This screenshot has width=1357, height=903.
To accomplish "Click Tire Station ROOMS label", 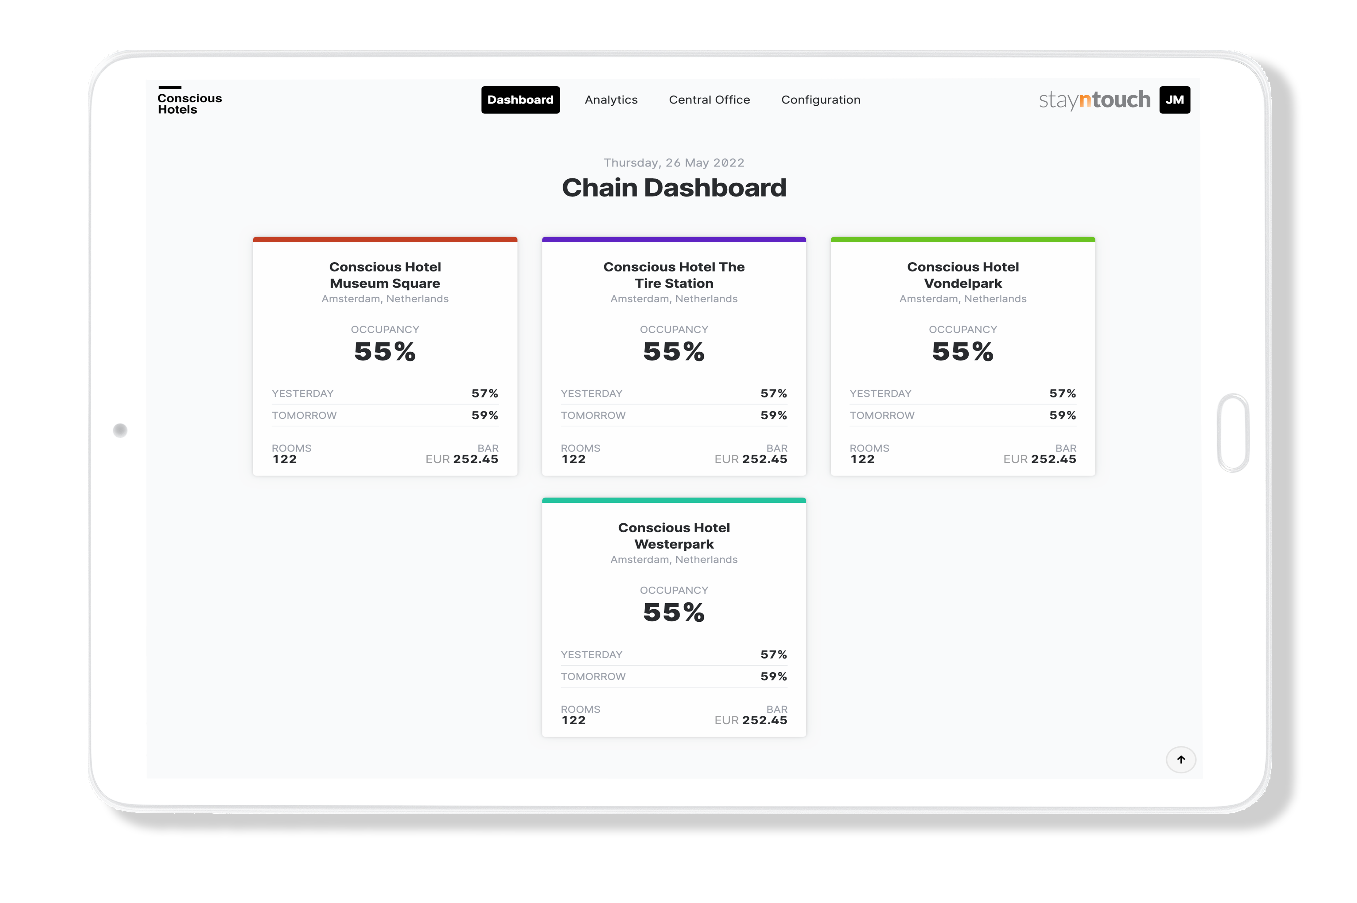I will point(580,448).
